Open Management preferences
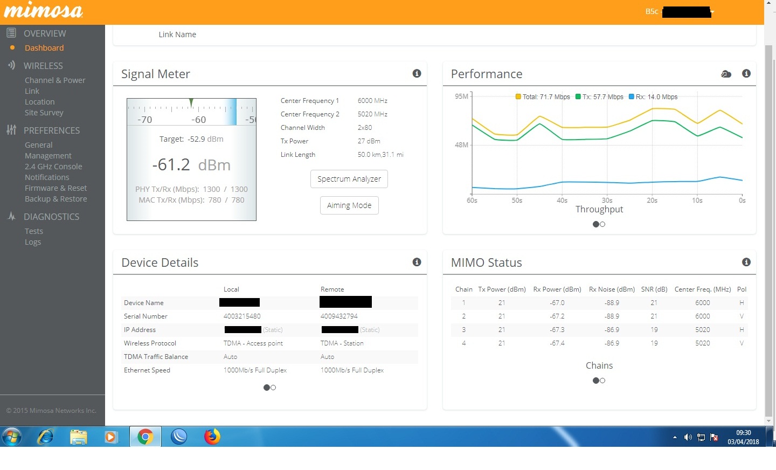 click(48, 156)
